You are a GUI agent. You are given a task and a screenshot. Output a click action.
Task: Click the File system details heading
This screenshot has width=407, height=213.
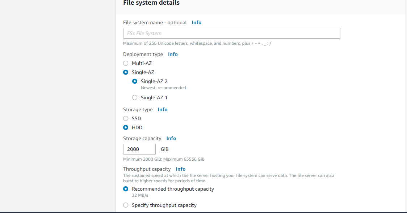pyautogui.click(x=151, y=3)
